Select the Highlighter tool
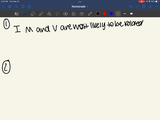This screenshot has height=120, width=160. pyautogui.click(x=41, y=14)
